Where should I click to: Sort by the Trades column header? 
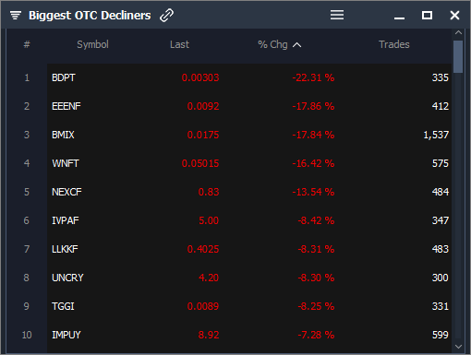point(394,44)
